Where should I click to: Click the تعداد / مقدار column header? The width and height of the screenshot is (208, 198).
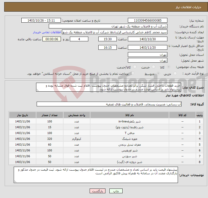coord(50,115)
